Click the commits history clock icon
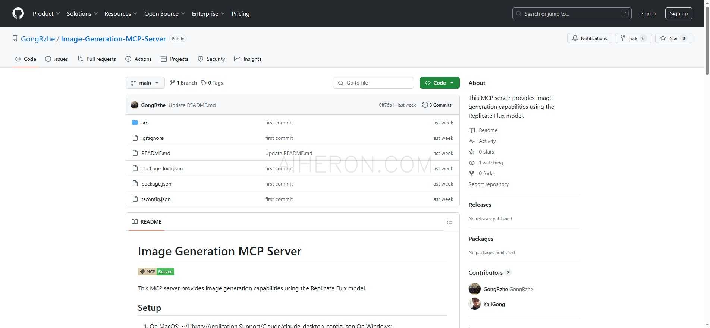The height and width of the screenshot is (328, 710). coord(425,105)
